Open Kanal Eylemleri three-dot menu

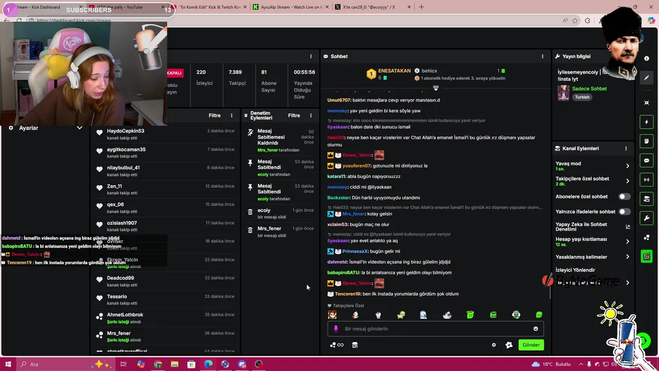click(x=626, y=148)
